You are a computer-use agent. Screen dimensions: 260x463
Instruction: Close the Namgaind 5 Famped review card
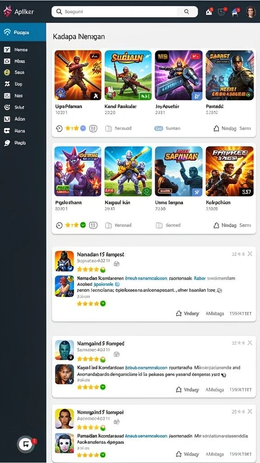(x=250, y=343)
